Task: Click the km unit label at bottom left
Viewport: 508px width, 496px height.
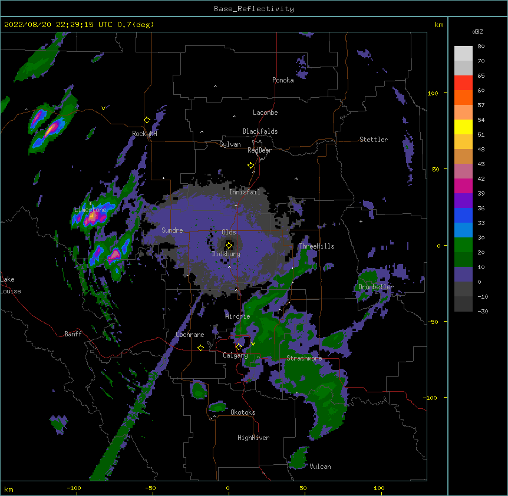Action: 9,489
